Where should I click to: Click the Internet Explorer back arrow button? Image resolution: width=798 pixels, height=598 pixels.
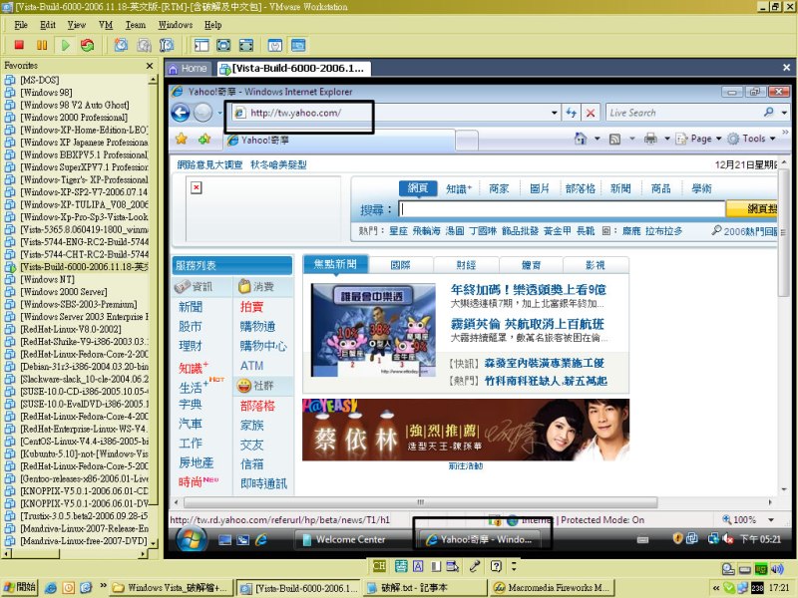point(181,113)
